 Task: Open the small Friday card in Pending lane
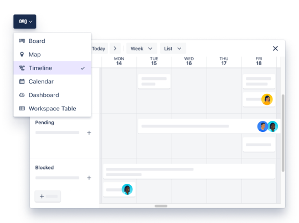[x=259, y=145]
